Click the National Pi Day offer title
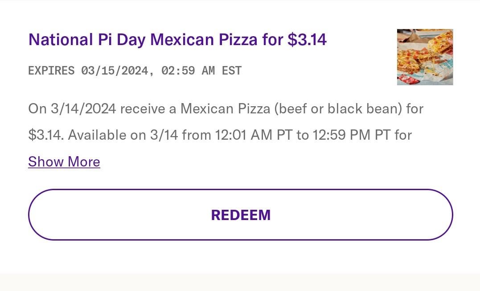 [177, 40]
